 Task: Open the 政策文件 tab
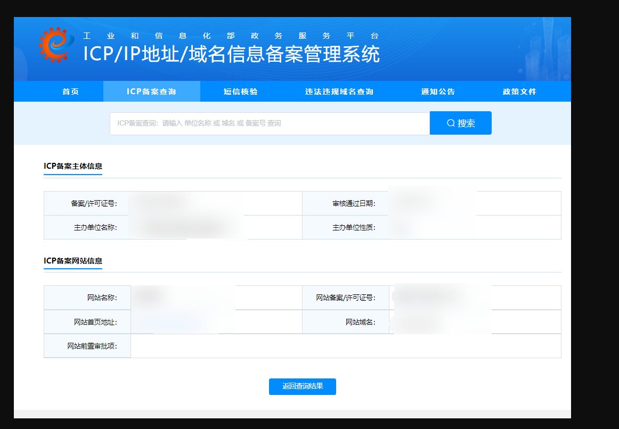pos(519,92)
